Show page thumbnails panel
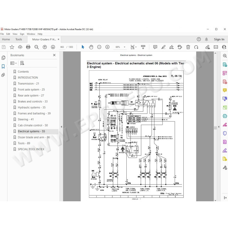 coord(3,58)
